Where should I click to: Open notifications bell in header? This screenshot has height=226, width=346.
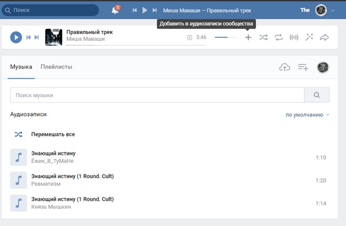pyautogui.click(x=115, y=10)
